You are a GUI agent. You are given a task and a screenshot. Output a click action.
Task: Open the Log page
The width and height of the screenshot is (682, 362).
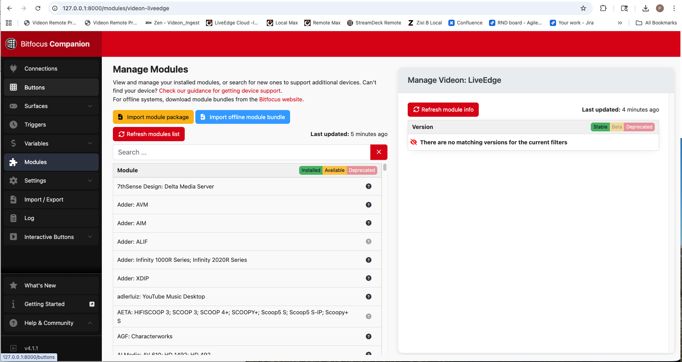[51, 218]
